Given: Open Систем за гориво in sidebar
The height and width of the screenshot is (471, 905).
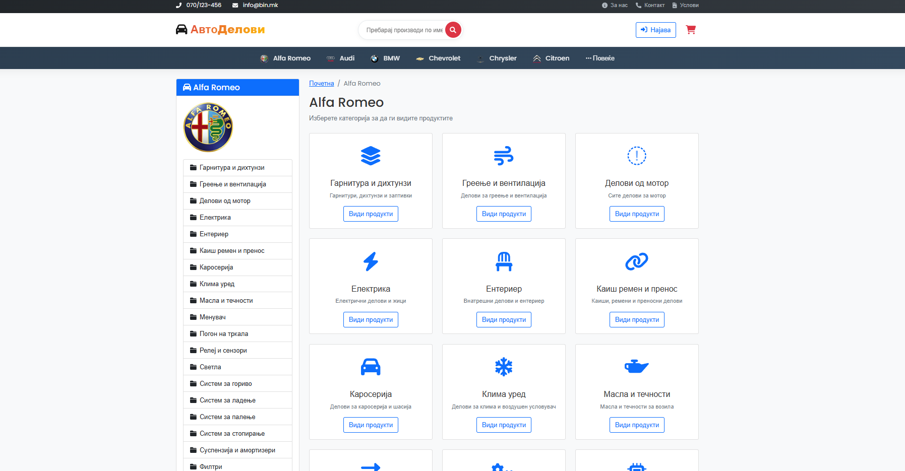Looking at the screenshot, I should pos(225,384).
